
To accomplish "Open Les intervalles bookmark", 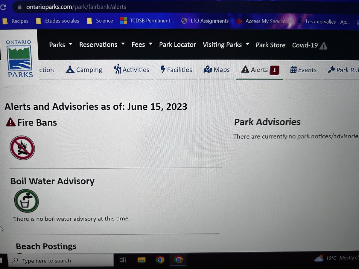I will pyautogui.click(x=323, y=22).
